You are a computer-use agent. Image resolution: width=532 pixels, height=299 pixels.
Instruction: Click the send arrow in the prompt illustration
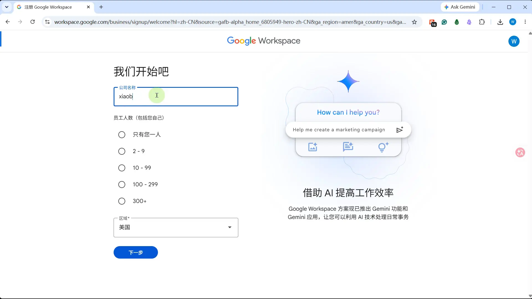400,130
